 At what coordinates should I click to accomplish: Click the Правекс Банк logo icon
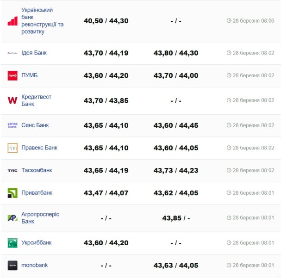[x=12, y=148]
